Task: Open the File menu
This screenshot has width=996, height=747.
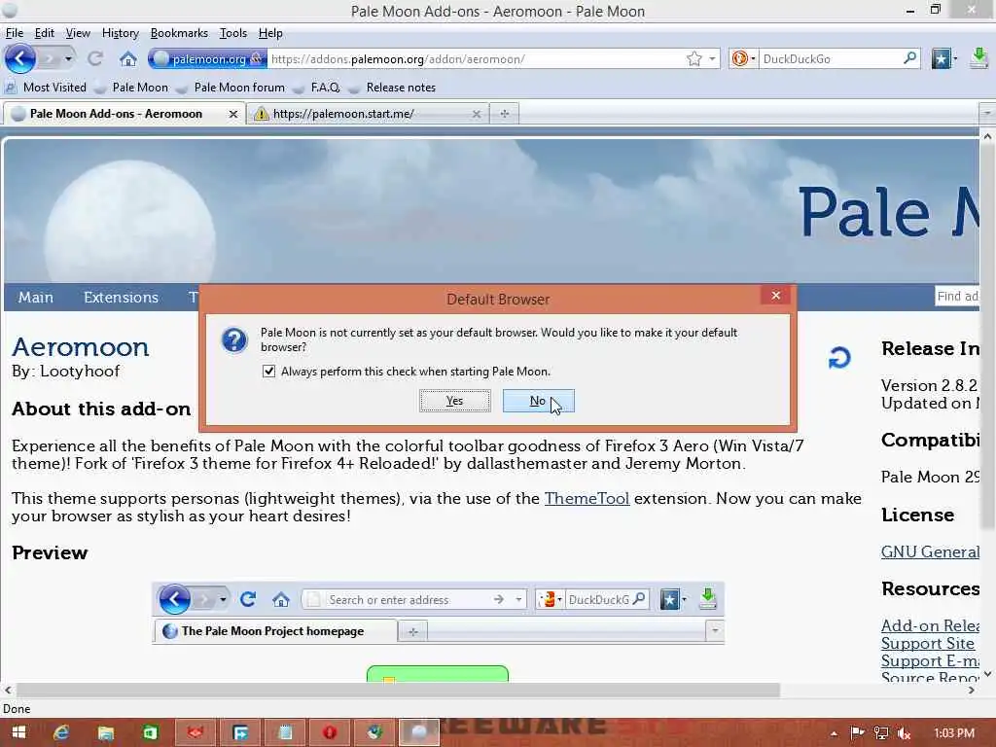Action: tap(14, 33)
